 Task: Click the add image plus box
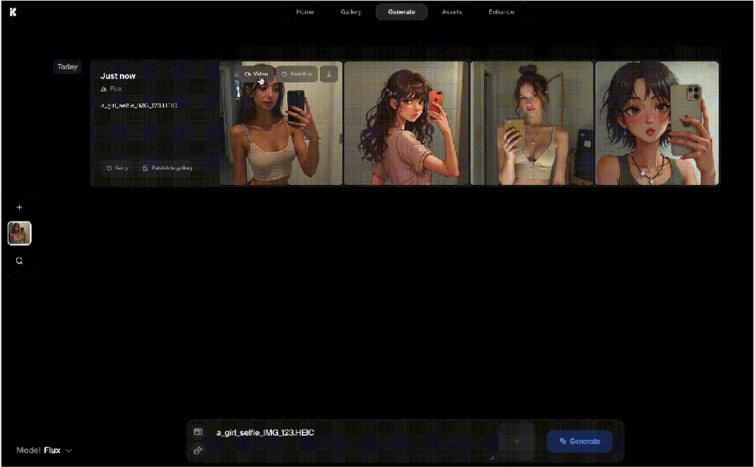tap(516, 441)
